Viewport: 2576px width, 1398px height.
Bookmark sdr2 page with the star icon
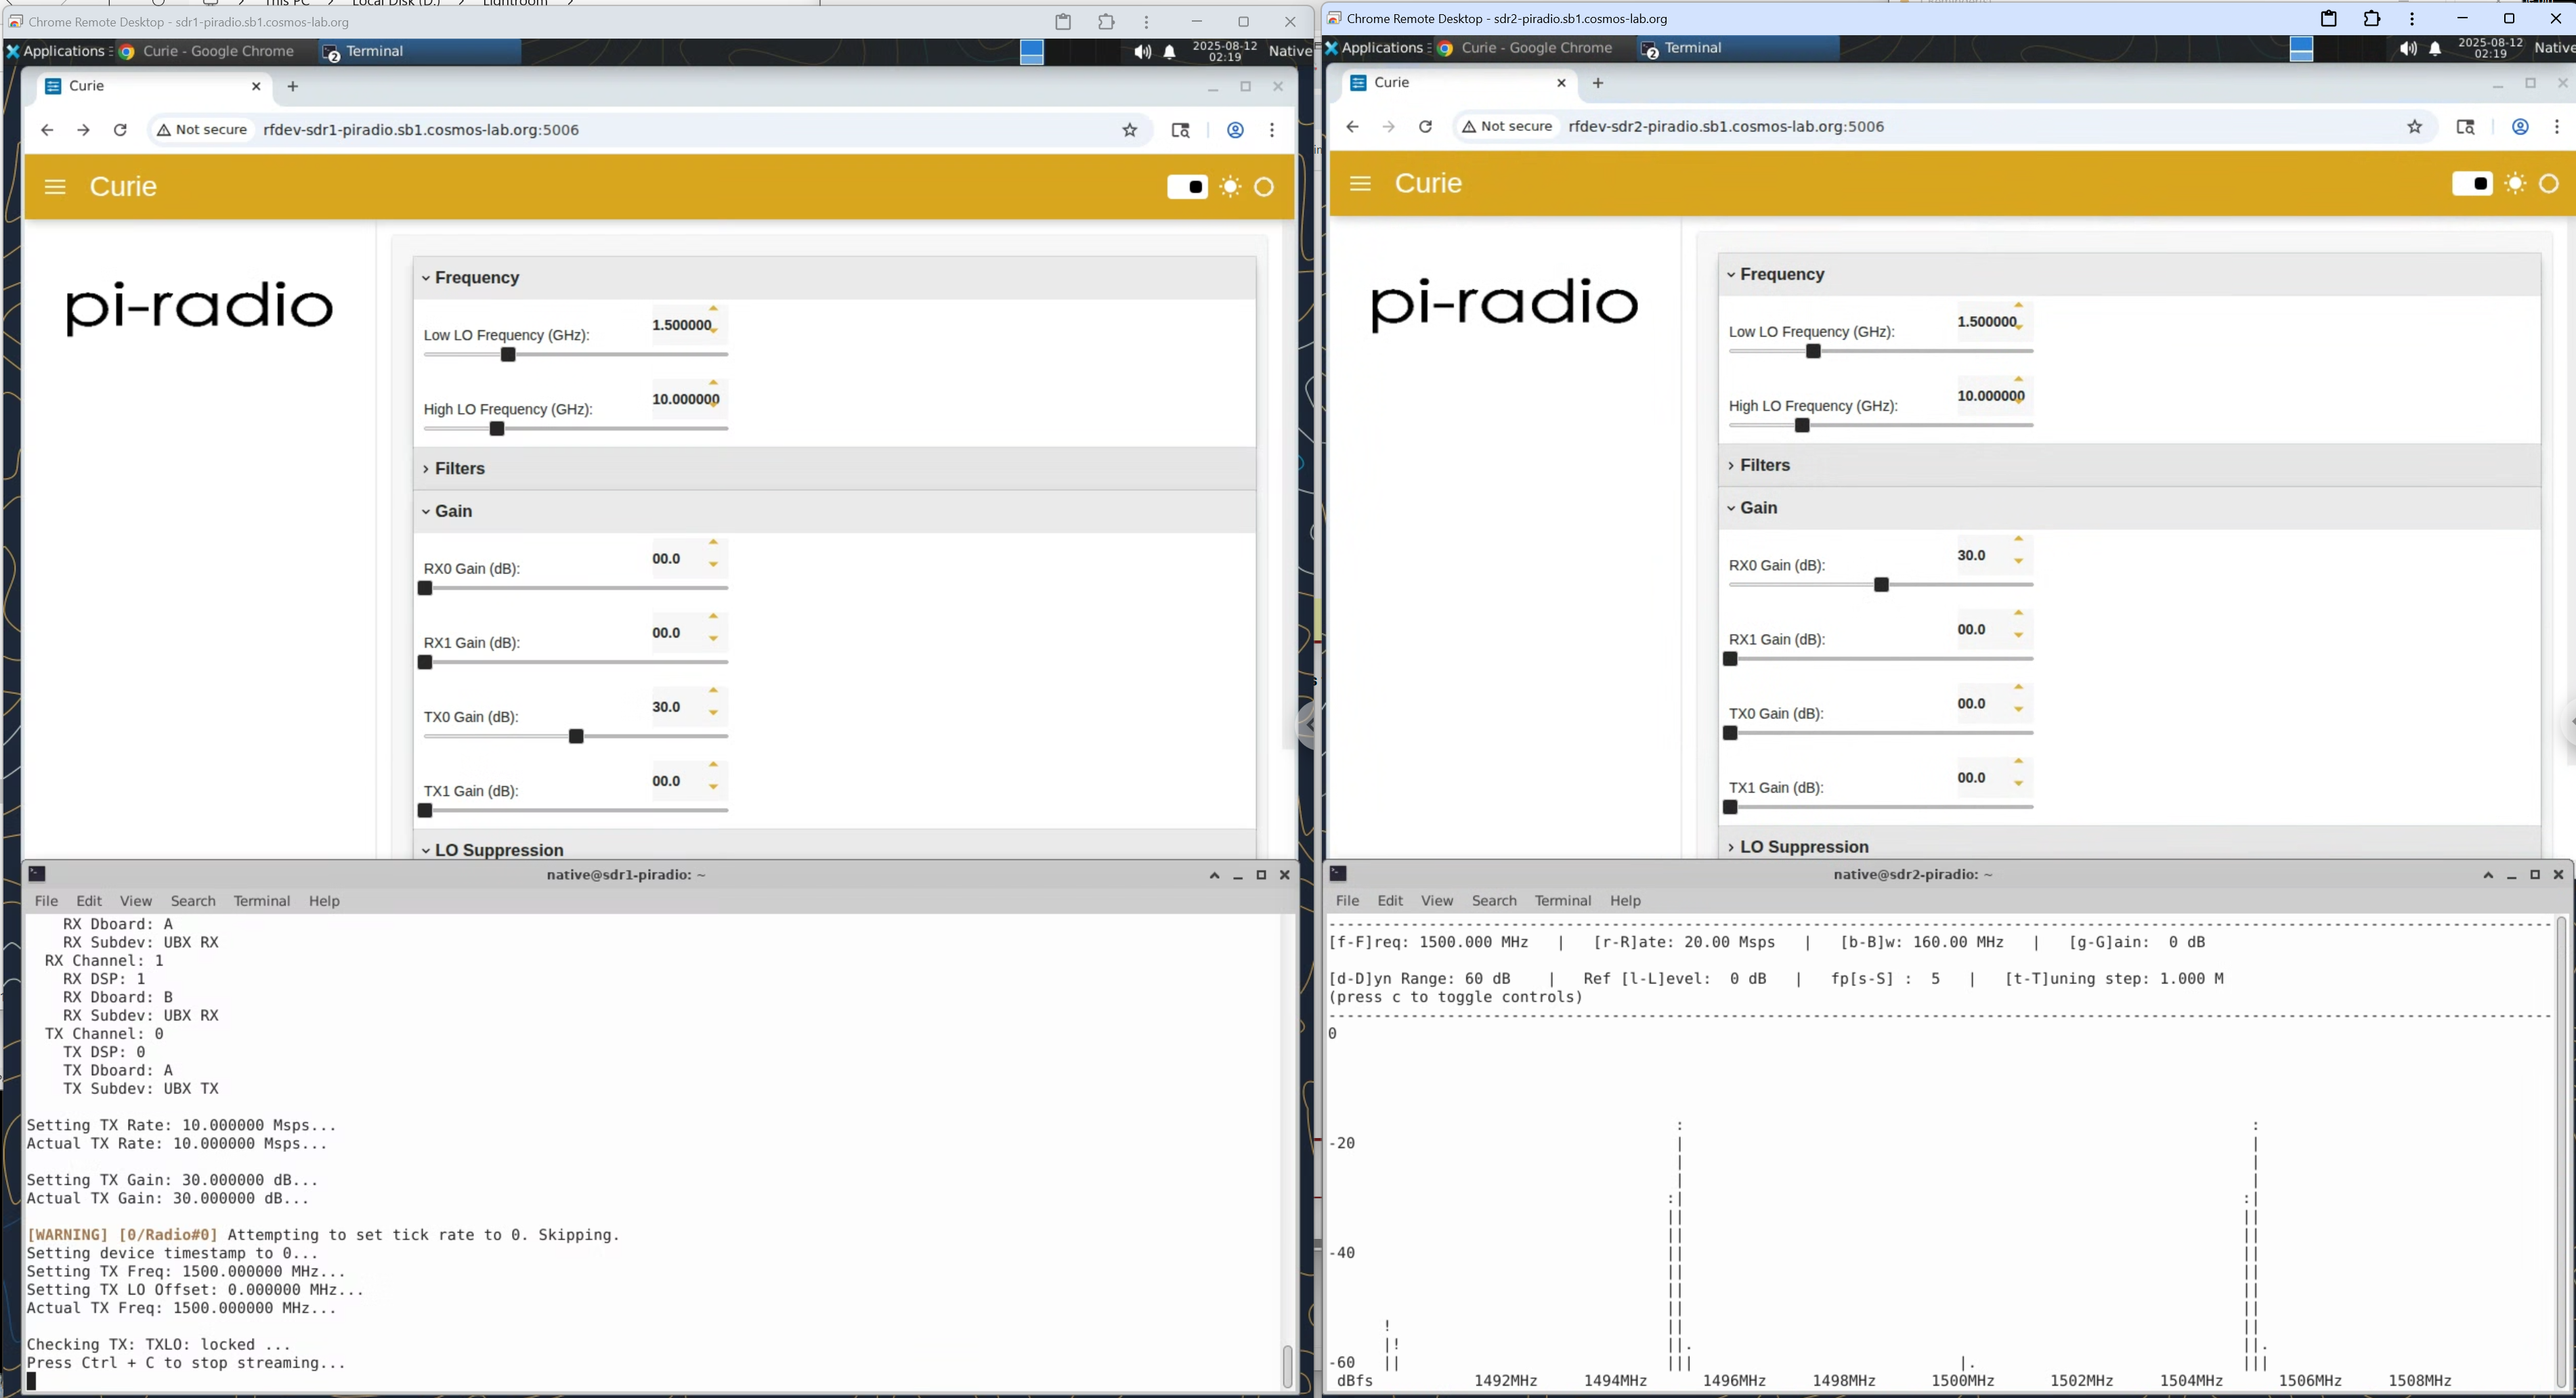click(2415, 127)
